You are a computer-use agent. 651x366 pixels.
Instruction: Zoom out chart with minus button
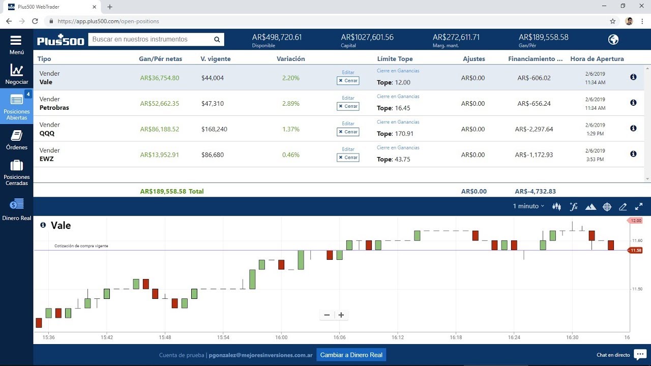[x=327, y=315]
